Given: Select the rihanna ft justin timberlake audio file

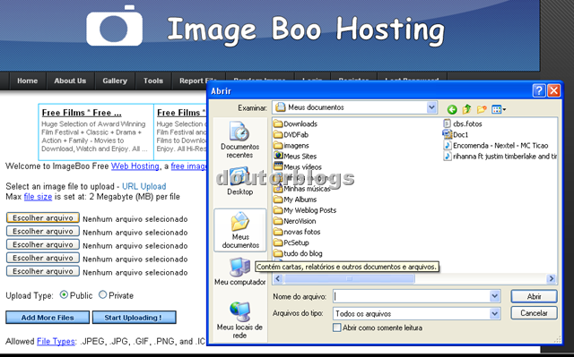Looking at the screenshot, I should point(500,157).
